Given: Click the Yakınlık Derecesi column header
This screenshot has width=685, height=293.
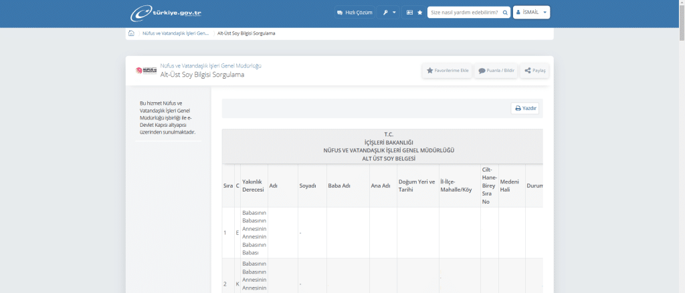Looking at the screenshot, I should coord(253,185).
